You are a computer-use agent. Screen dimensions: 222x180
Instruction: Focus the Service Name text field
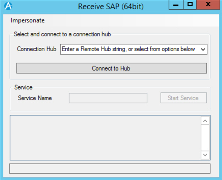108,98
